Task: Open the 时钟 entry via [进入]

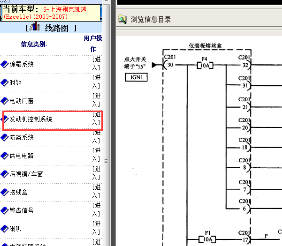Action: pos(96,82)
